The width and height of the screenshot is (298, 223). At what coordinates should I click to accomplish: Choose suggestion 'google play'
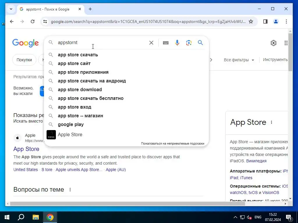coord(126,125)
